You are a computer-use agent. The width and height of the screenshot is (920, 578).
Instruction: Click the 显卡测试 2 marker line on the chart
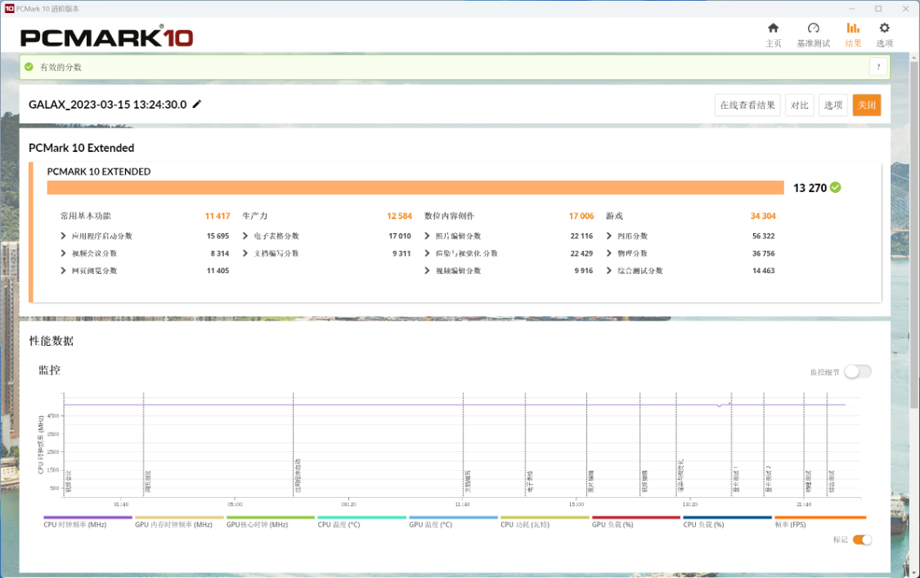764,444
